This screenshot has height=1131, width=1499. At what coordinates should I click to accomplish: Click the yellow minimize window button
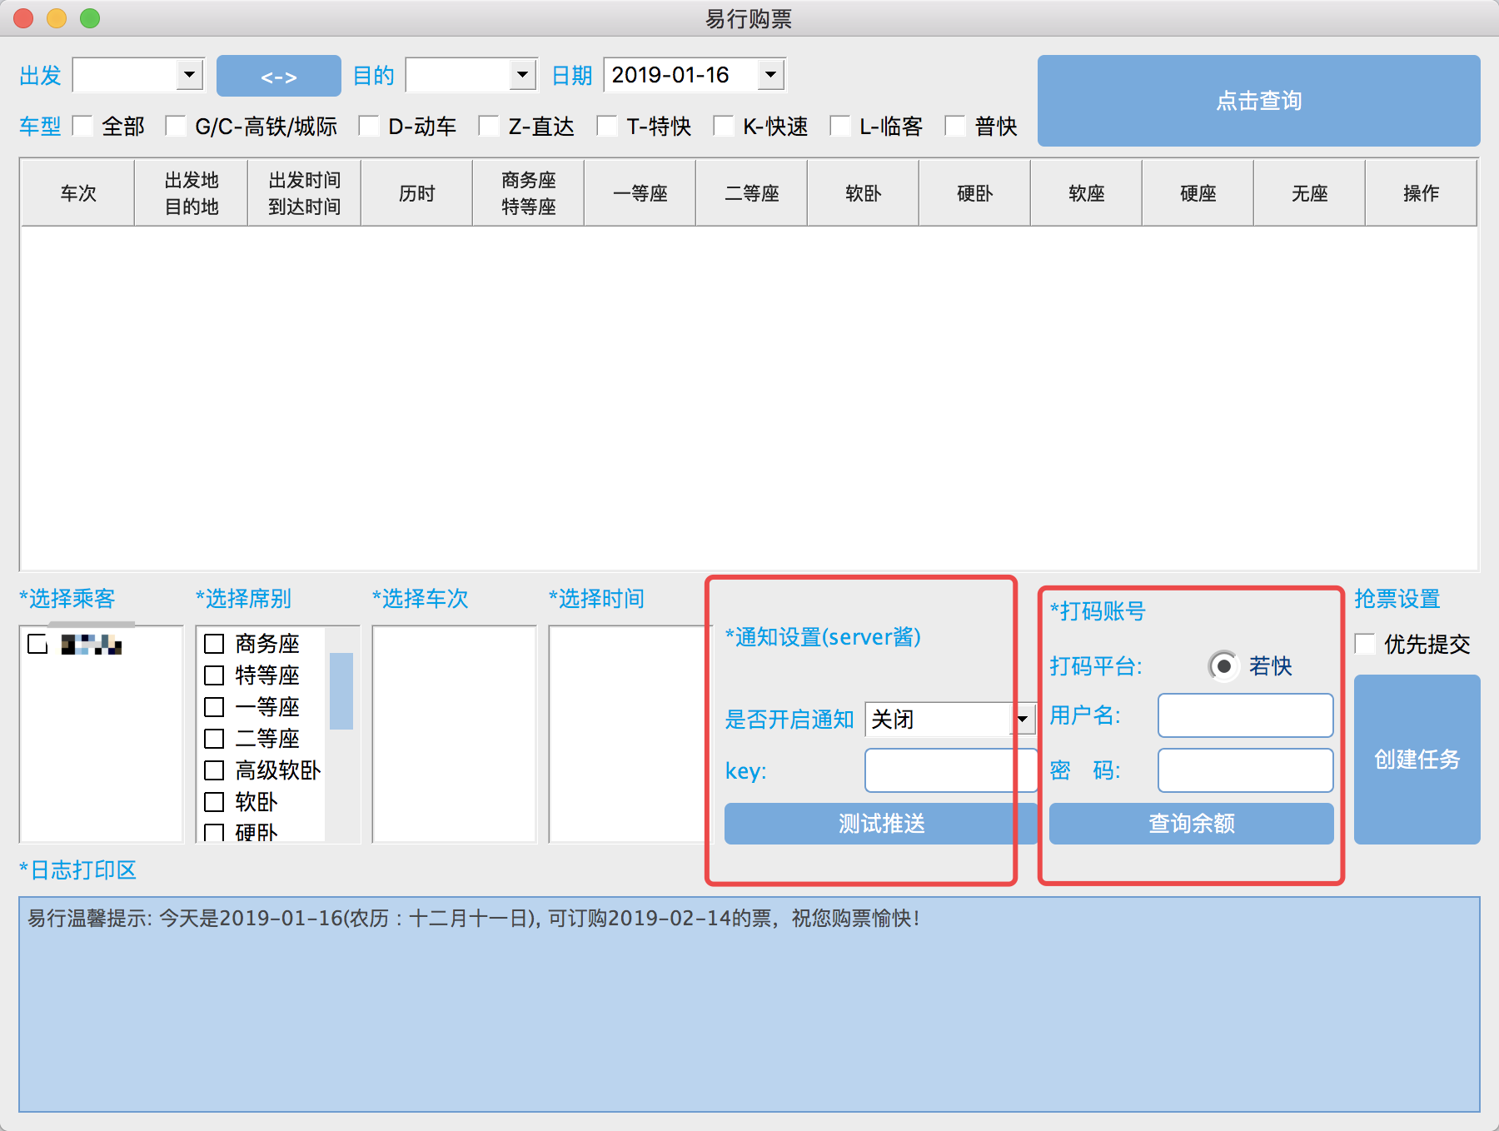(x=57, y=18)
